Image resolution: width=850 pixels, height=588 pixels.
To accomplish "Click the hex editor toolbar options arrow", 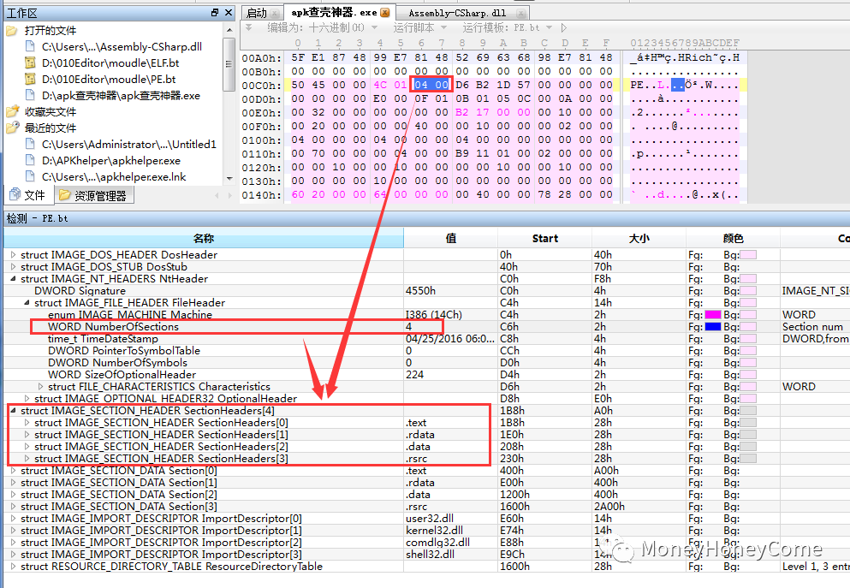I will pos(249,27).
